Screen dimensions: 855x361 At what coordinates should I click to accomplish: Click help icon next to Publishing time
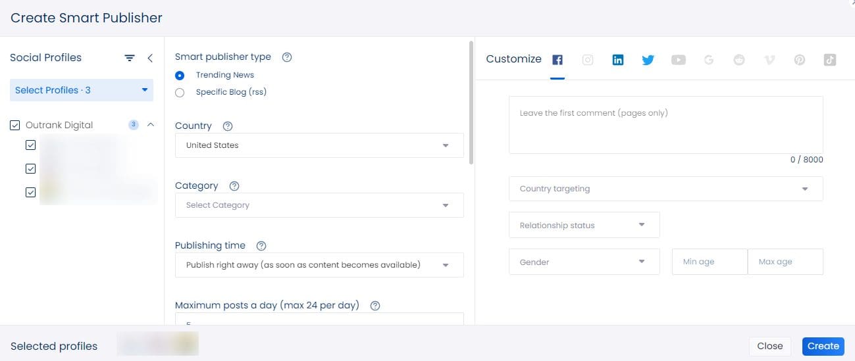click(x=261, y=246)
